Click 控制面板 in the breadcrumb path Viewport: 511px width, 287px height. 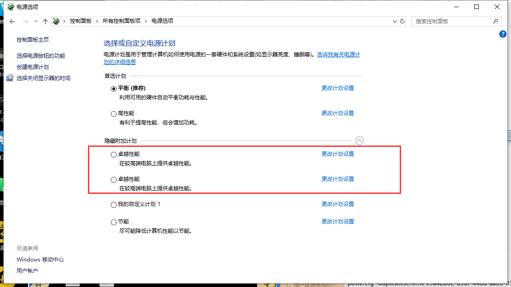tap(81, 21)
